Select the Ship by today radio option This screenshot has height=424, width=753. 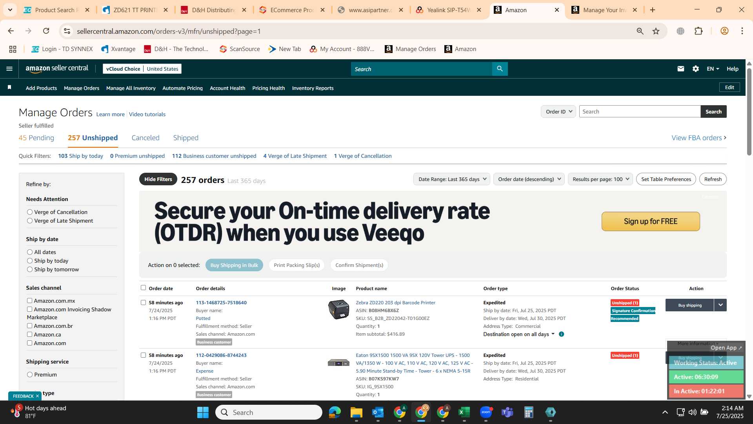(30, 261)
